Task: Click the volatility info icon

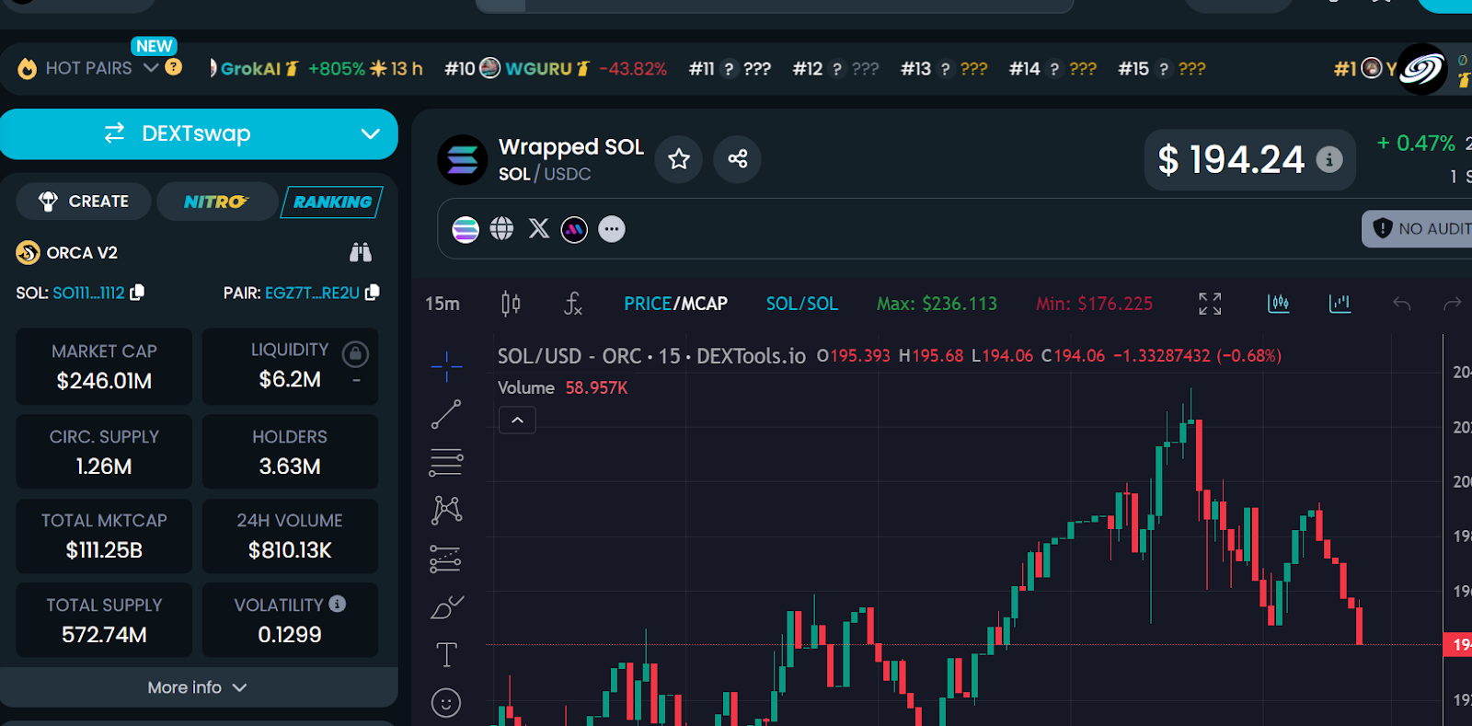Action: (x=338, y=604)
